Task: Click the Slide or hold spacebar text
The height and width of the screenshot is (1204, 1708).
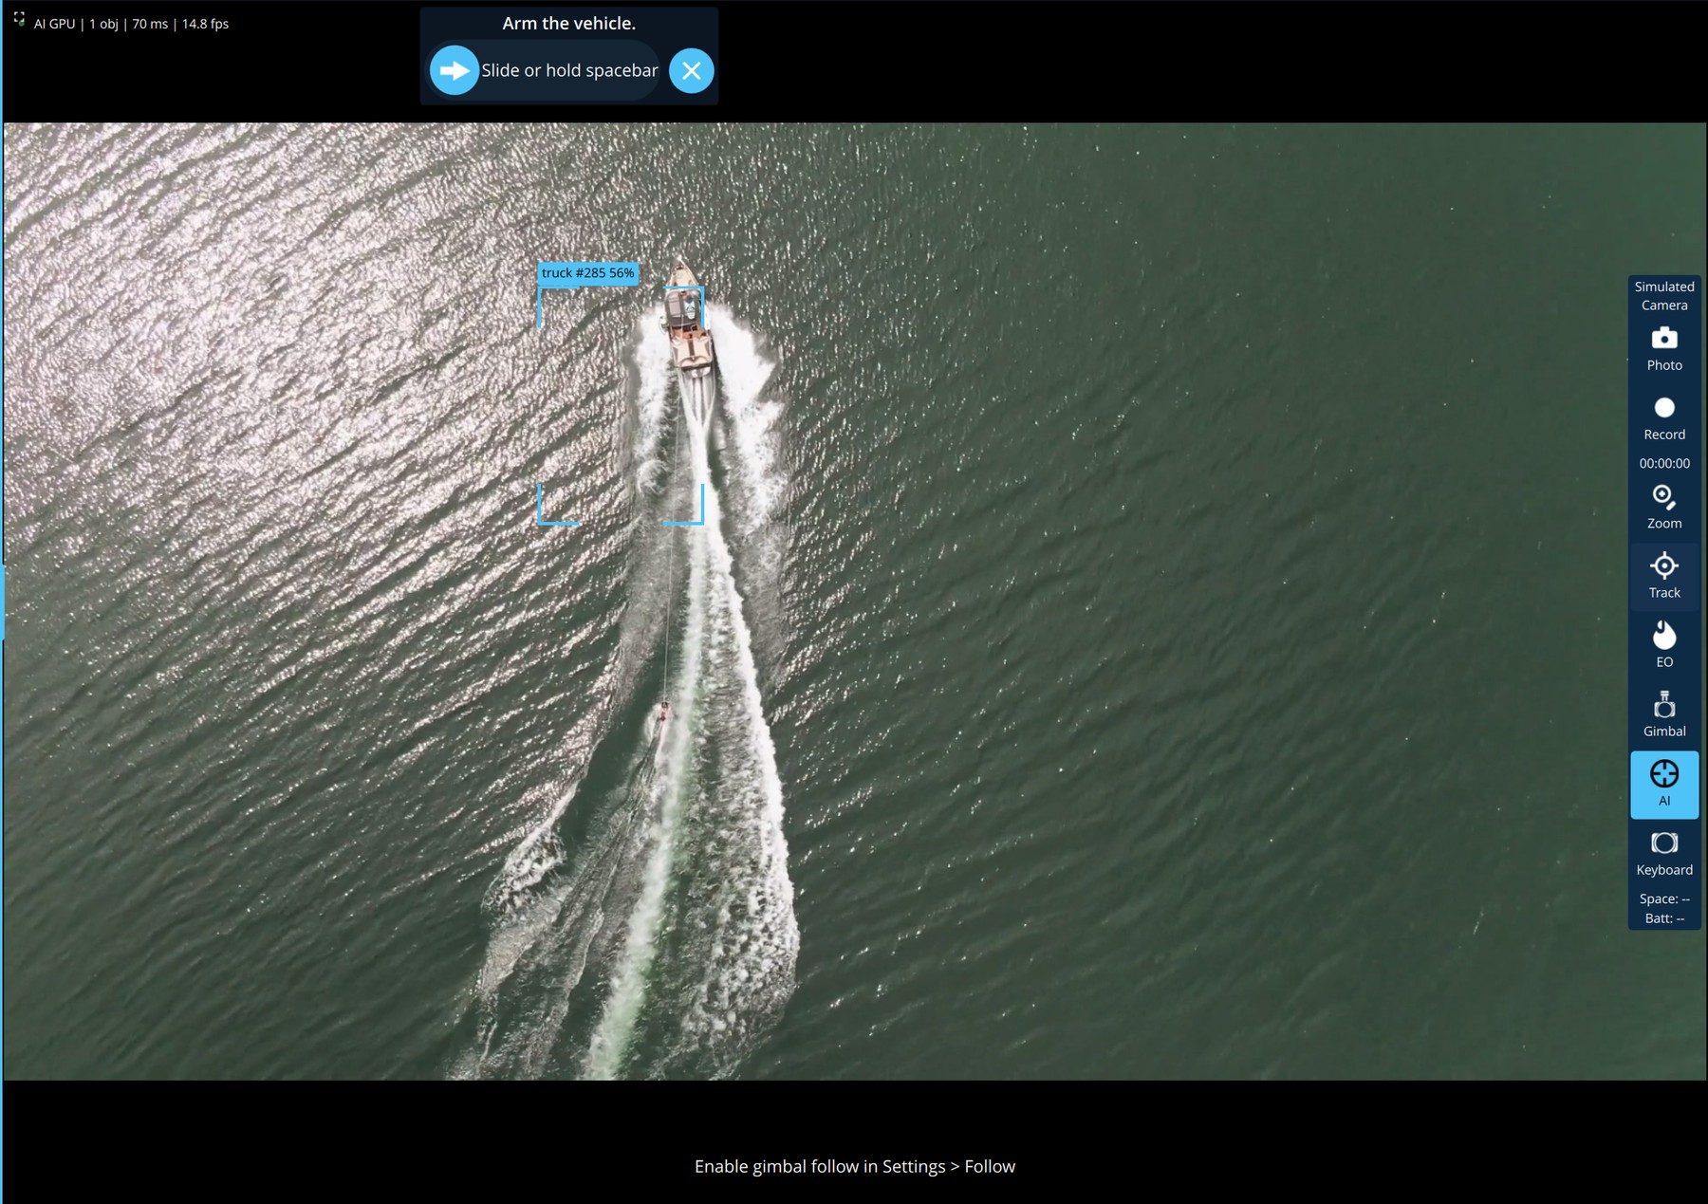Action: point(569,70)
